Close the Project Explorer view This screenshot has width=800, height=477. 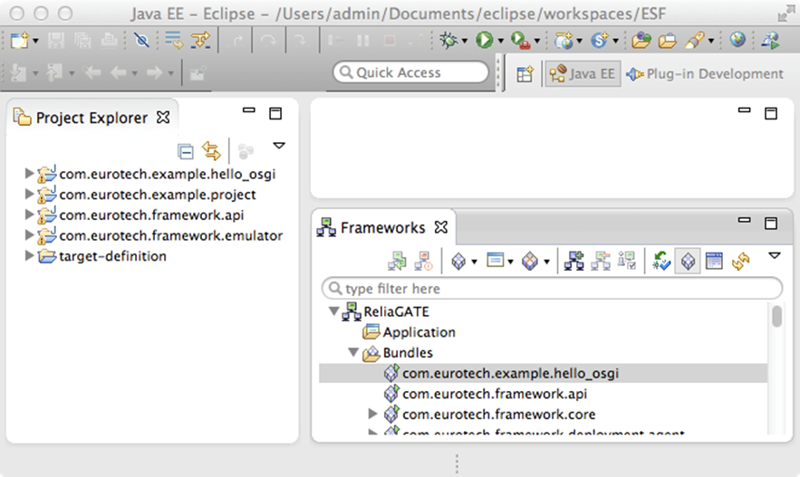163,118
